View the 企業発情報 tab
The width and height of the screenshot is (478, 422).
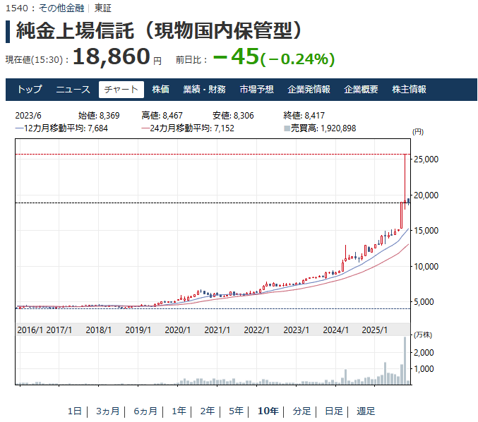point(309,90)
